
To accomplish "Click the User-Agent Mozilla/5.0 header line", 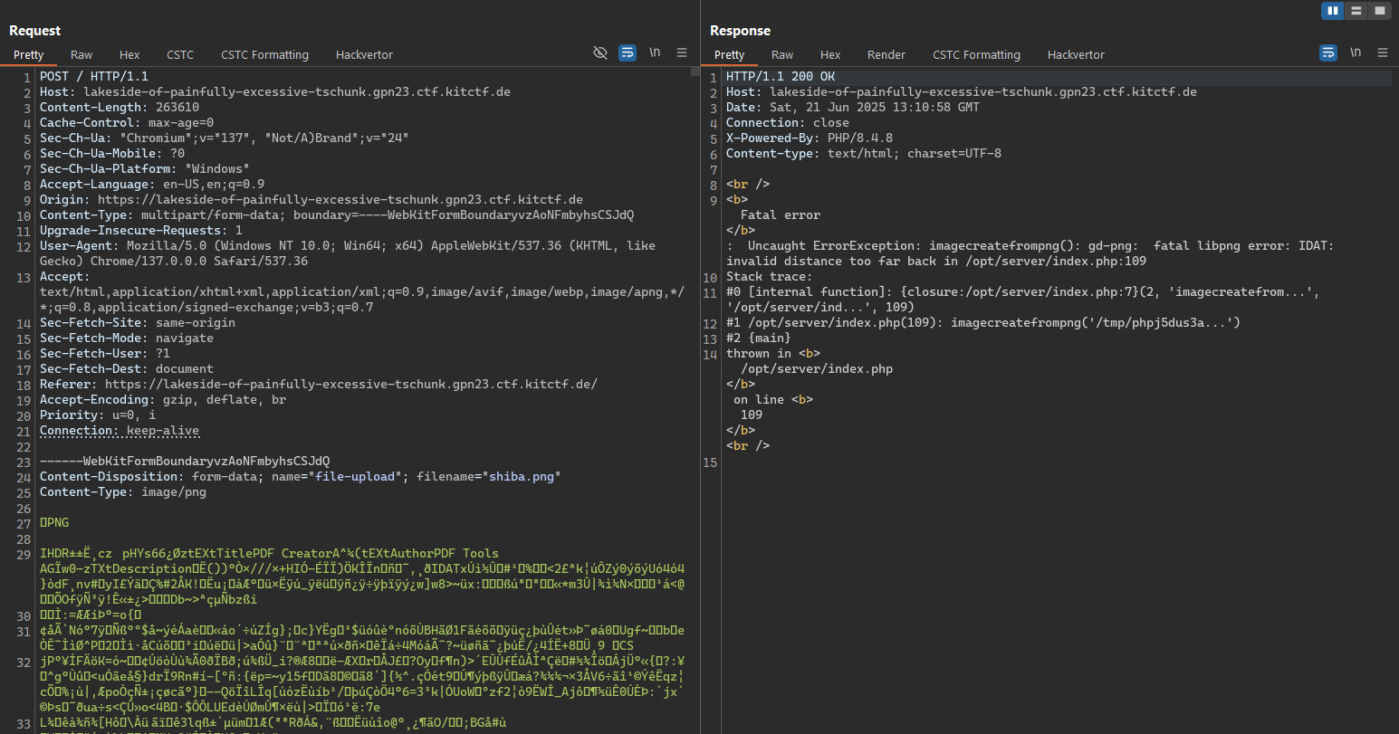I will pyautogui.click(x=348, y=253).
